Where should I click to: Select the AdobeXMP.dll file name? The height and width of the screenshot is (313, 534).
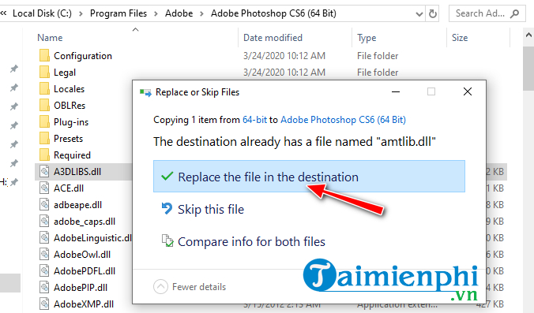click(84, 304)
